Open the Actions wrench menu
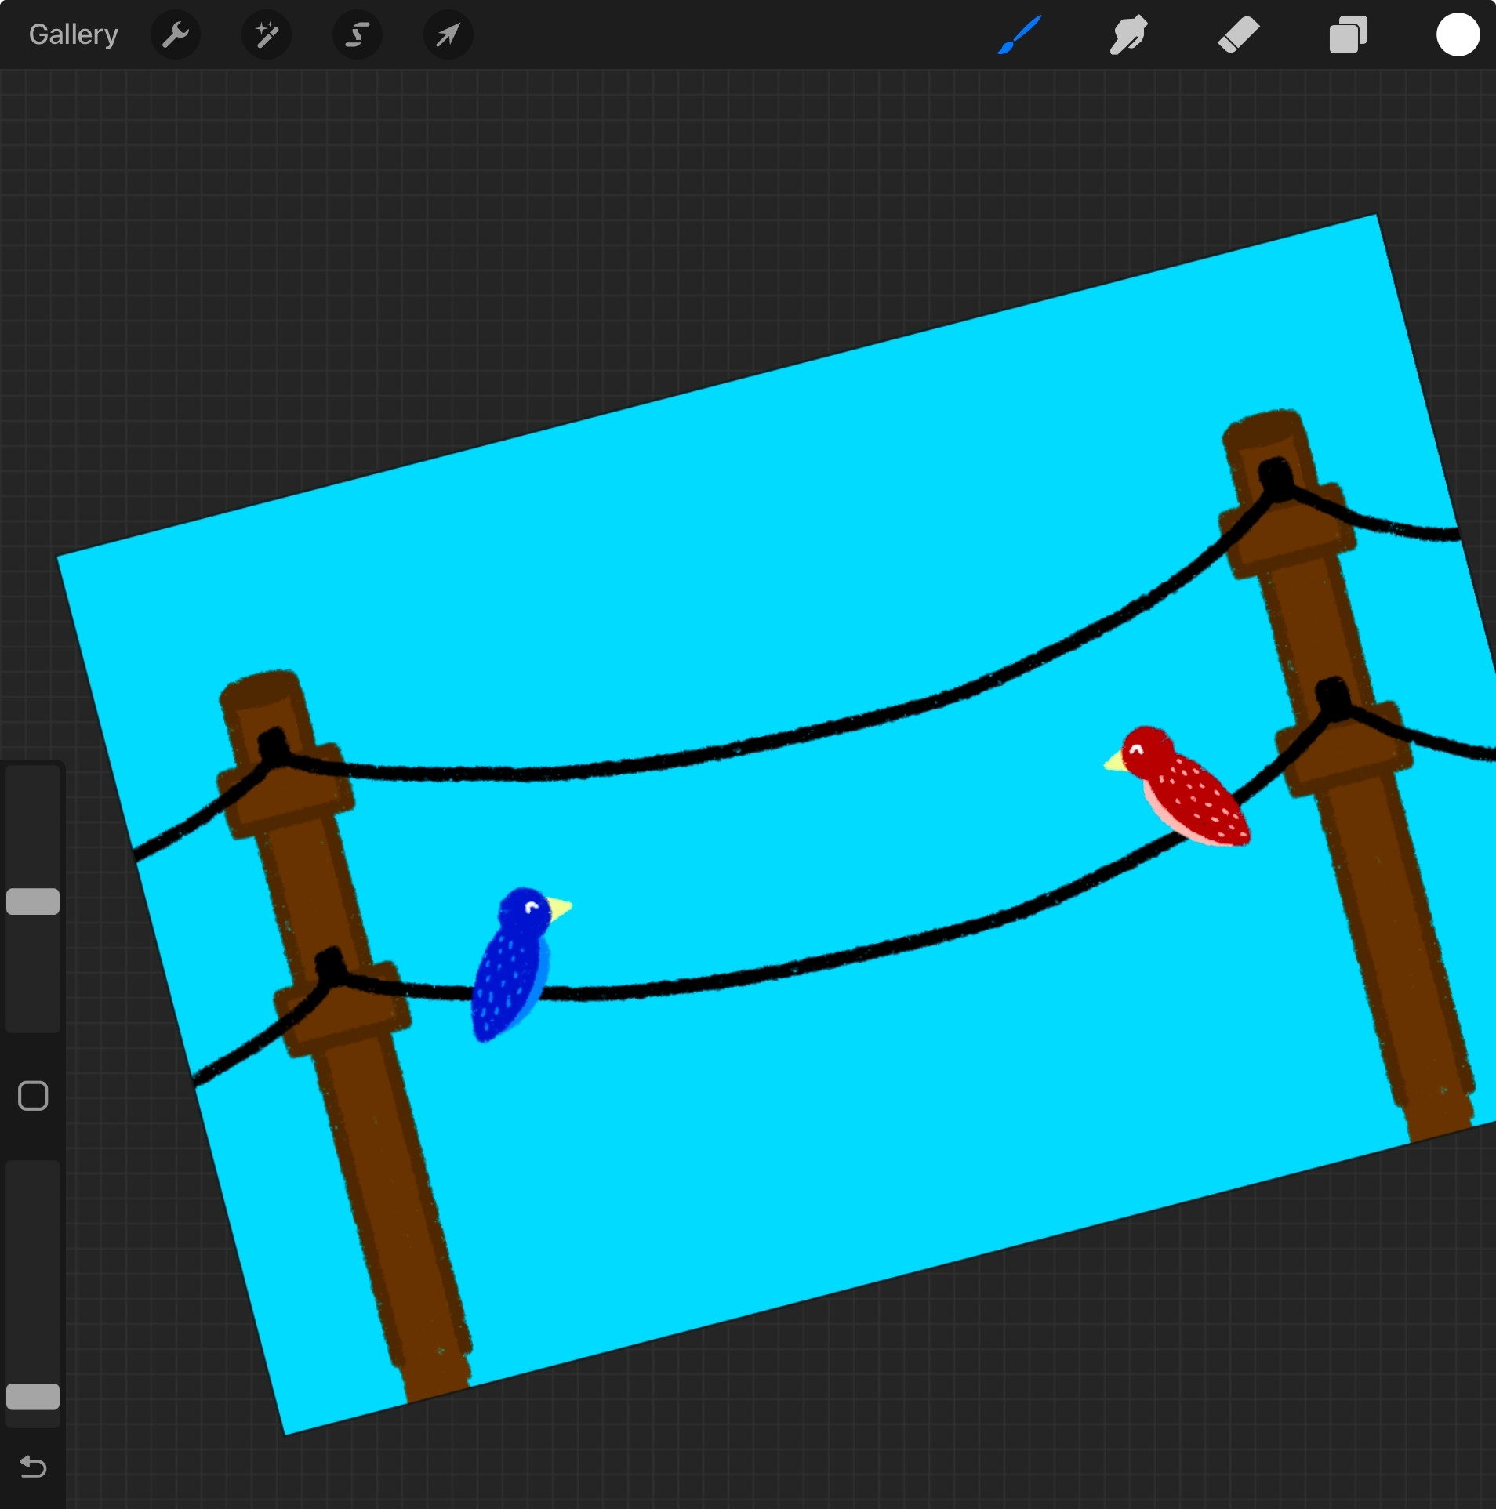 click(176, 34)
